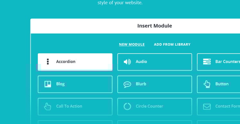Insert the Audio module
Viewport: 240px width, 124px height.
pyautogui.click(x=155, y=62)
